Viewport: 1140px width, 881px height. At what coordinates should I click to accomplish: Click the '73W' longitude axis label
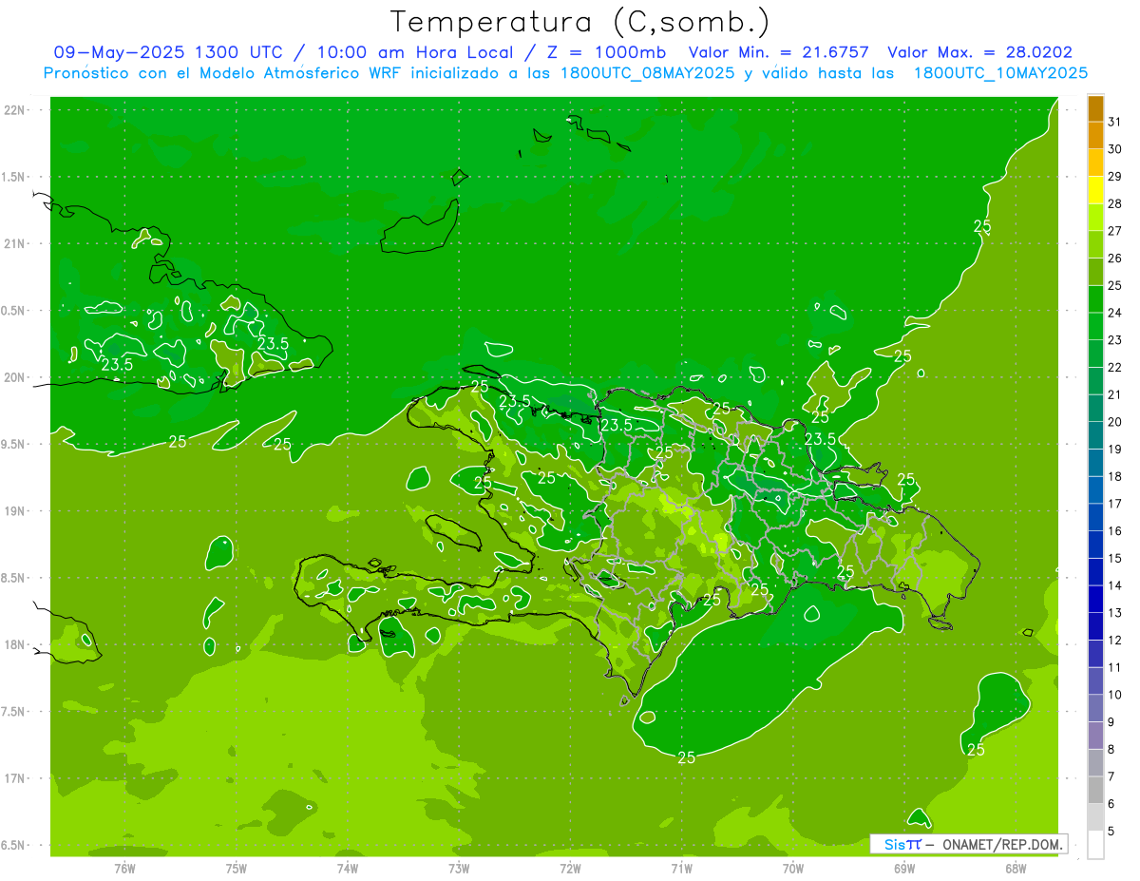459,870
